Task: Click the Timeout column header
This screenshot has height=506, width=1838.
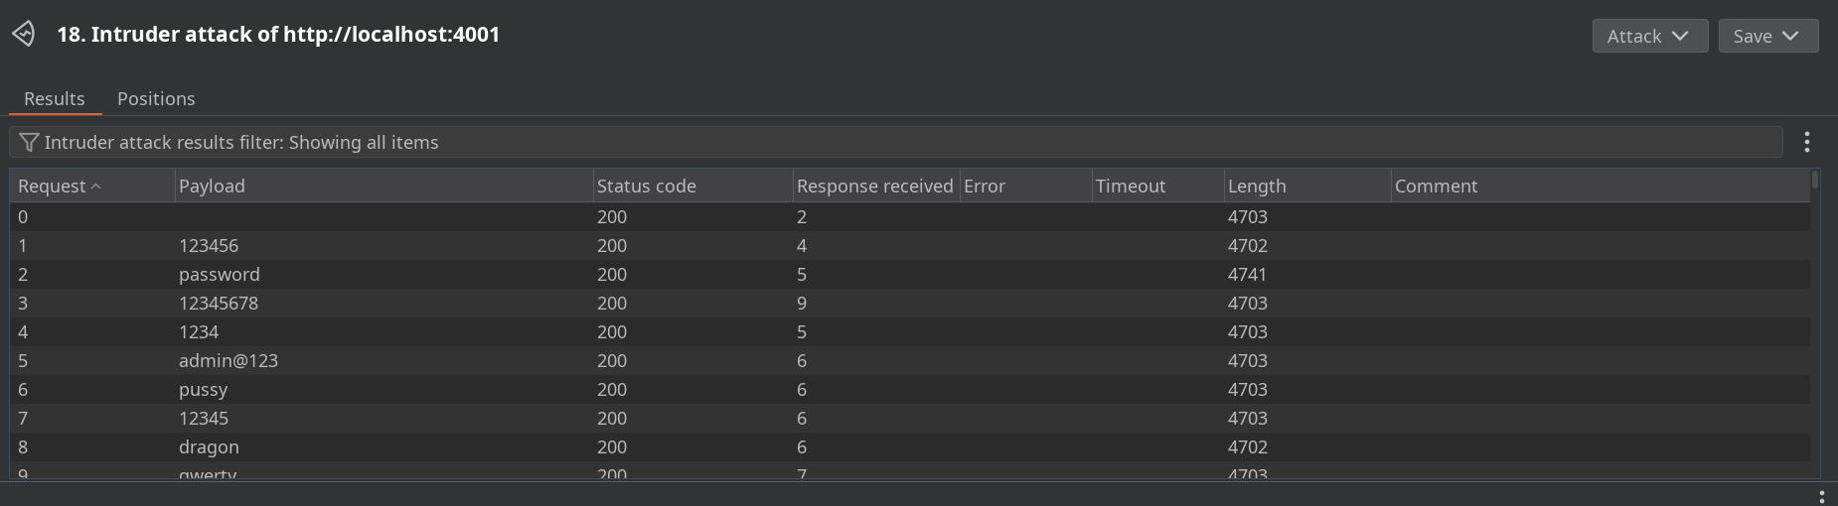Action: click(x=1156, y=187)
